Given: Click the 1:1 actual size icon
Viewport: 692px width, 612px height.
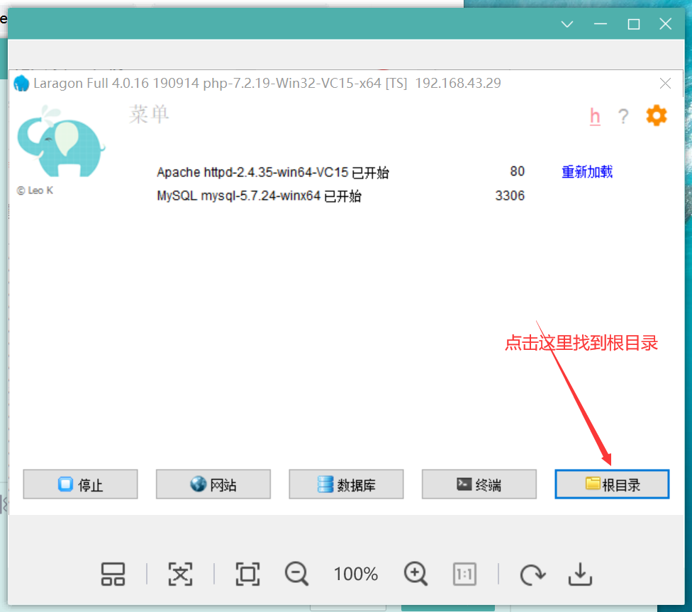Looking at the screenshot, I should point(464,574).
